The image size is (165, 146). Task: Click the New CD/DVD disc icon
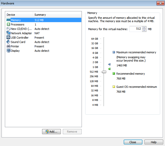[x=8, y=29]
